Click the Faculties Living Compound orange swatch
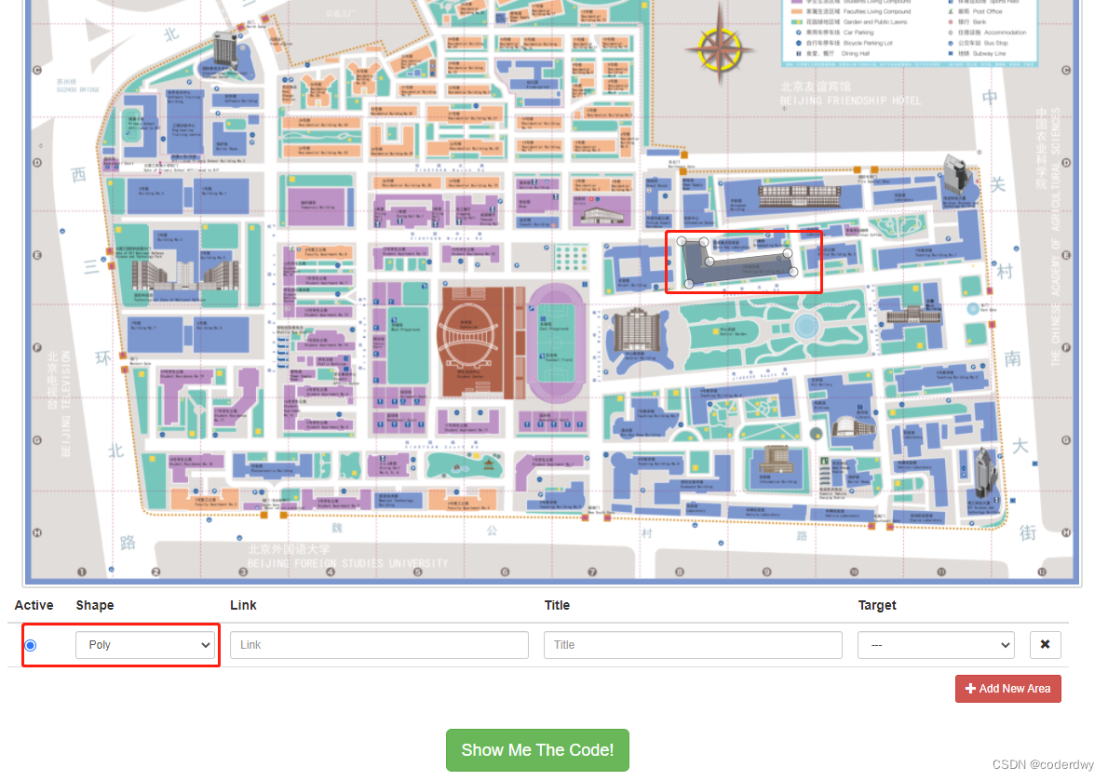The image size is (1108, 780). (797, 11)
